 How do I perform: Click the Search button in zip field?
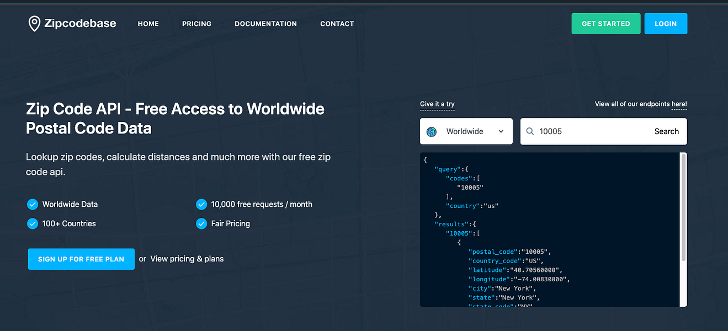pos(666,131)
